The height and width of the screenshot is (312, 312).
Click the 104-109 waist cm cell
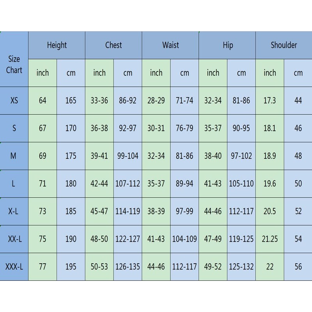click(184, 239)
